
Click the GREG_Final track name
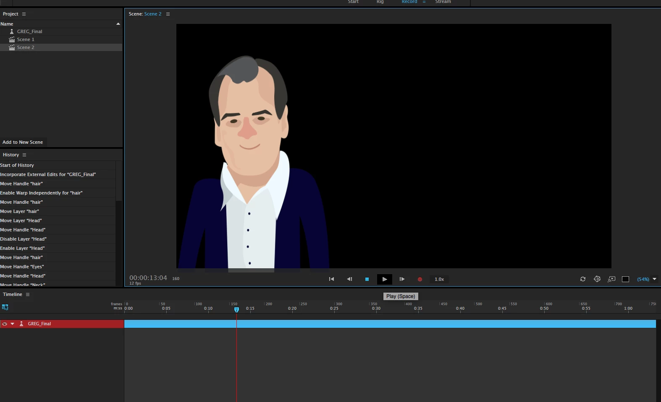pos(39,324)
